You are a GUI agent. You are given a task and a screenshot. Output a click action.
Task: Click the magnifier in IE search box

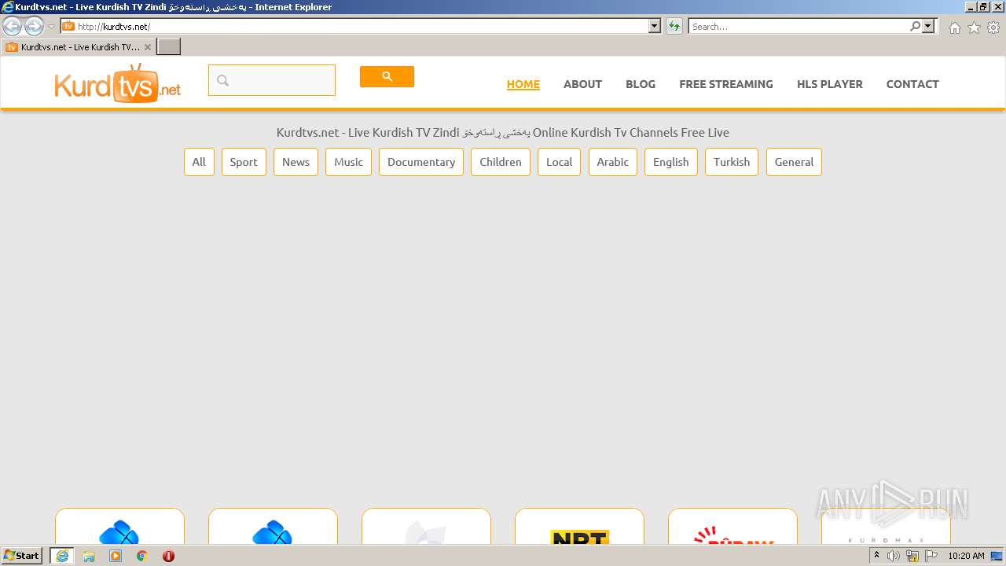click(915, 26)
